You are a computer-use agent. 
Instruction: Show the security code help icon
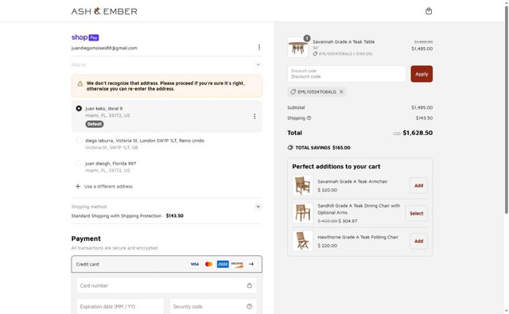coord(249,306)
